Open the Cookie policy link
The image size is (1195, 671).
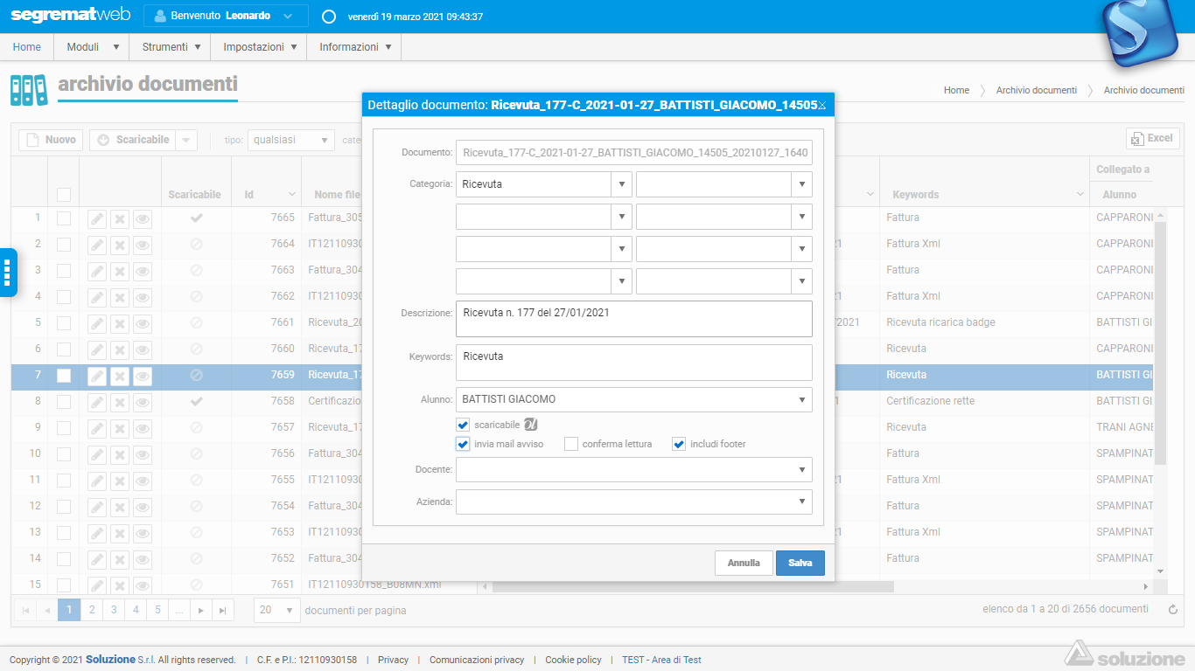[573, 660]
